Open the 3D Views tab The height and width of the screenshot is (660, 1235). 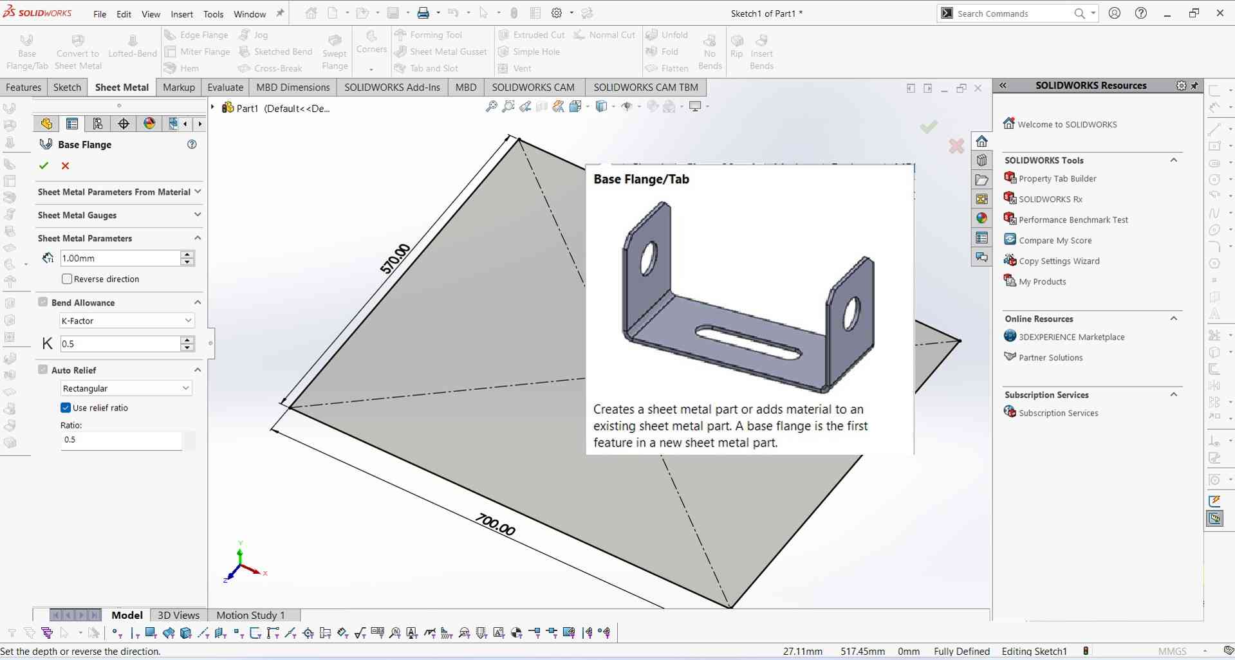point(178,615)
